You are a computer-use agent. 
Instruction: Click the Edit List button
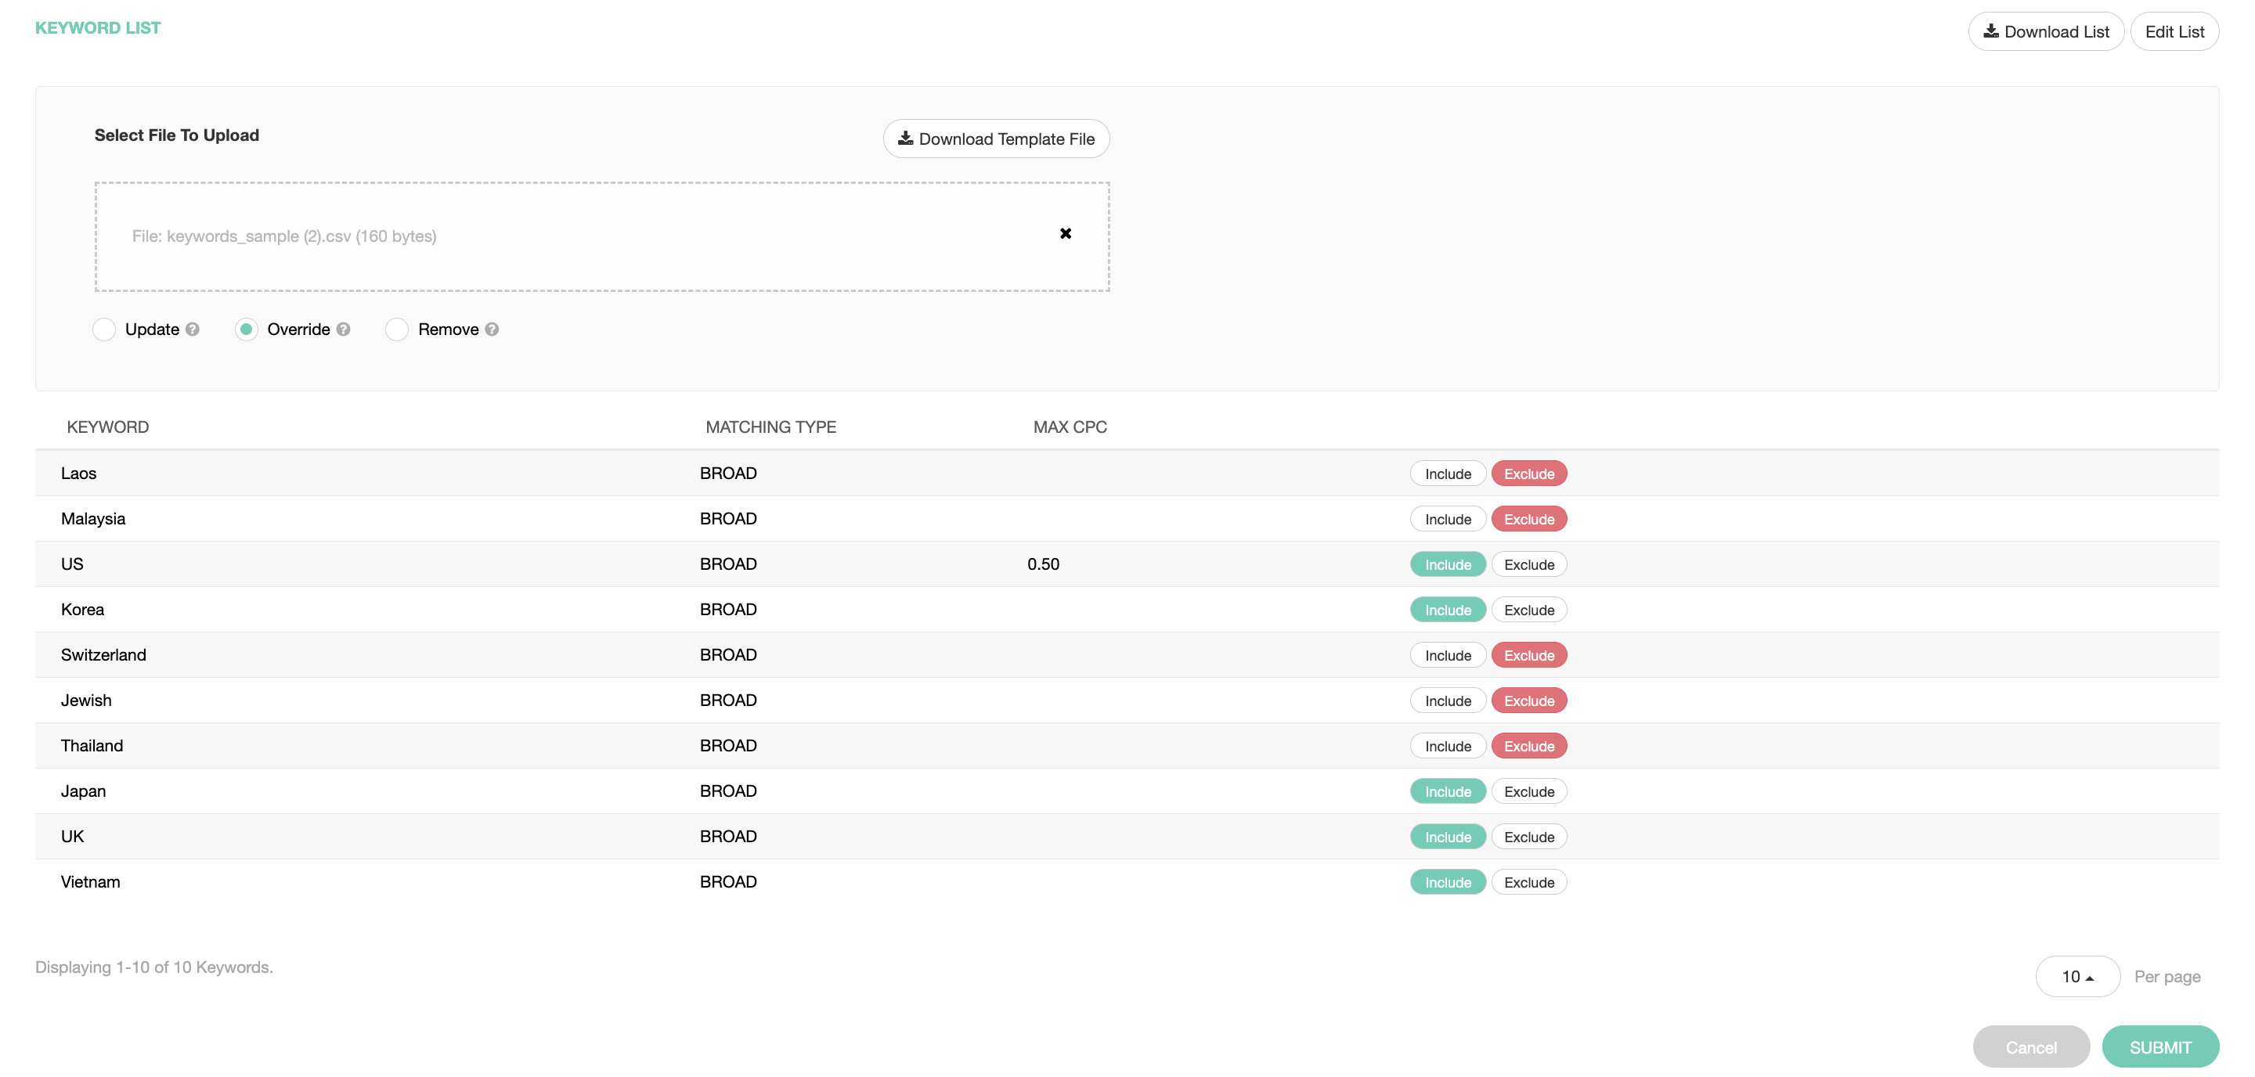[2174, 31]
